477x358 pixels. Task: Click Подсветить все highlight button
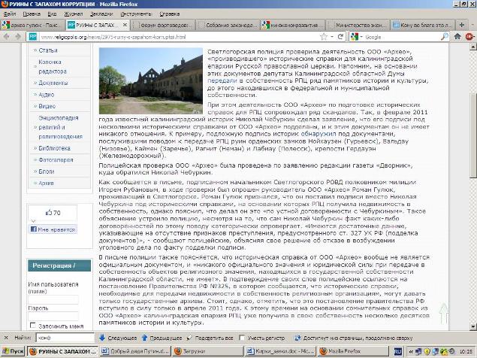[210, 338]
